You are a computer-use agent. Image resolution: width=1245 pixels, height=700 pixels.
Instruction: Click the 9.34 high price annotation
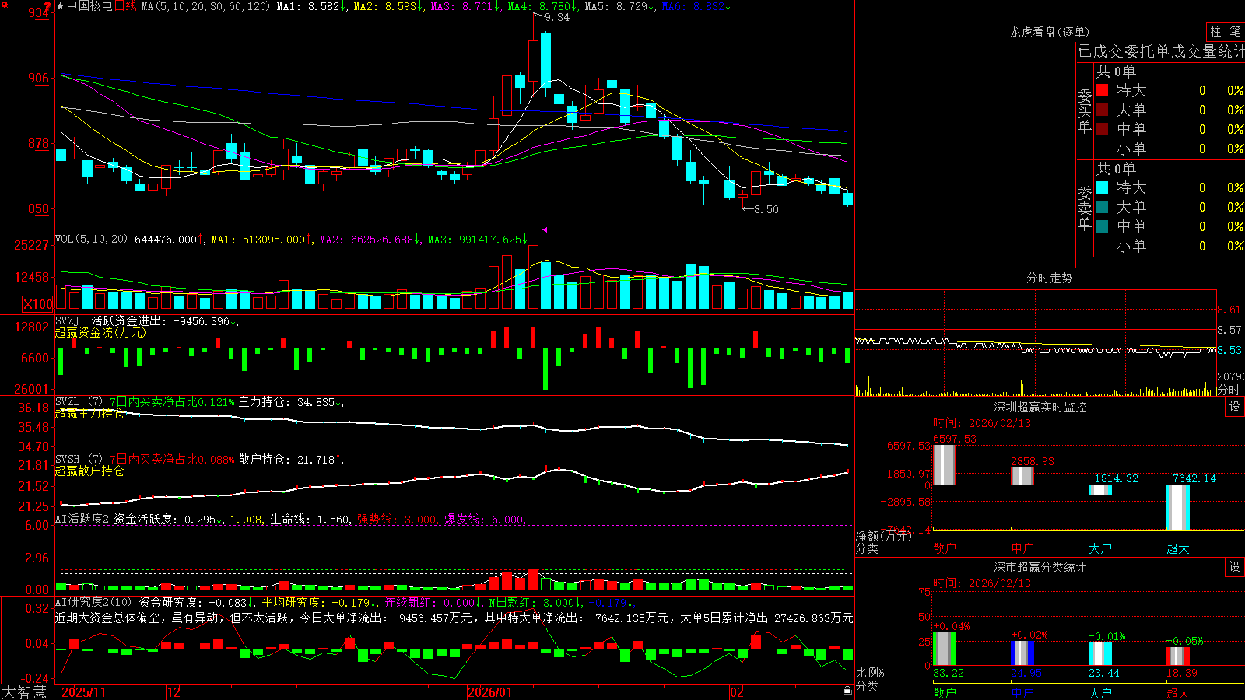[557, 17]
